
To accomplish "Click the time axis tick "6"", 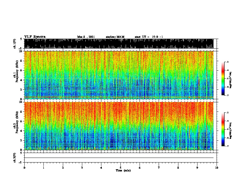I will click(x=140, y=168).
